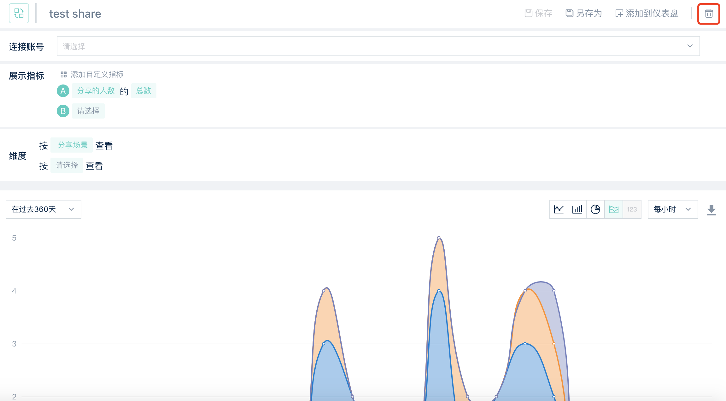Click the A metric badge
Screen dimensions: 726x401
pos(63,91)
